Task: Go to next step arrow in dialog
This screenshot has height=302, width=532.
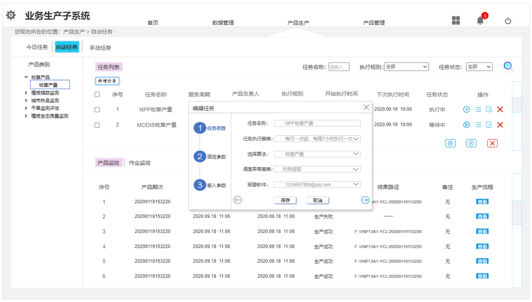Action: (365, 200)
